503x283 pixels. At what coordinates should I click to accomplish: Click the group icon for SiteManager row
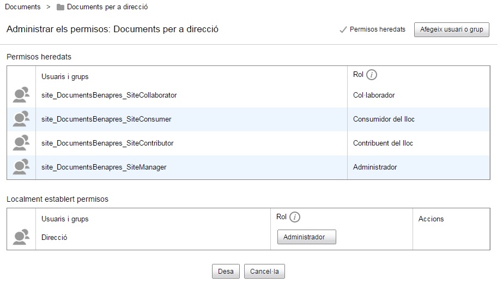coord(21,167)
